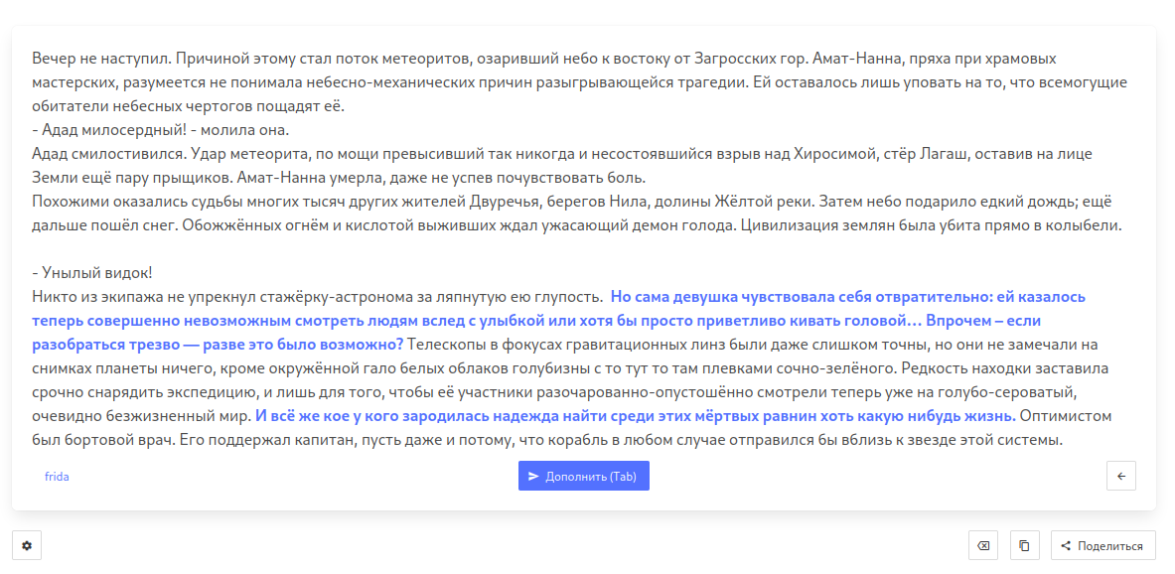This screenshot has width=1175, height=574.
Task: Click the empty line above 'Унылый видок'
Action: (298, 249)
